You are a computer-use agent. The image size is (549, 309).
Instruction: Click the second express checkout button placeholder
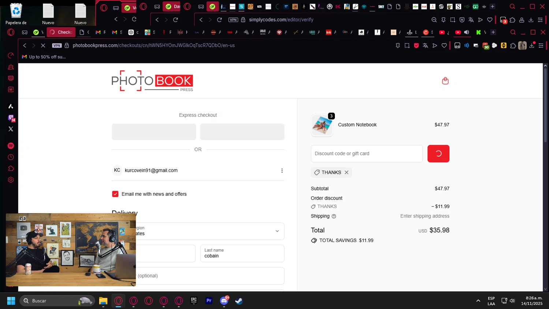click(242, 132)
